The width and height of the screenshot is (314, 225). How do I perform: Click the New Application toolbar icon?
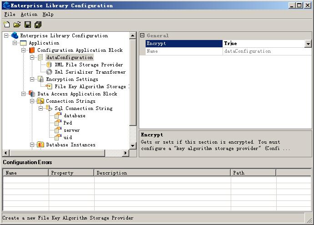[6, 25]
